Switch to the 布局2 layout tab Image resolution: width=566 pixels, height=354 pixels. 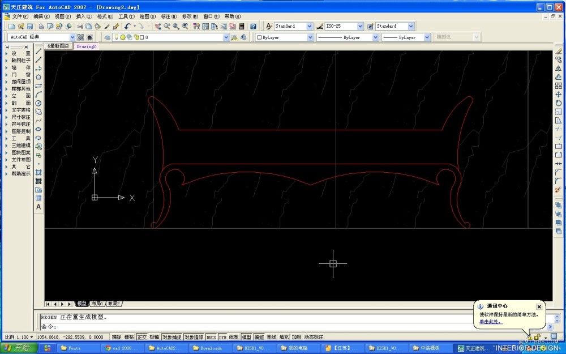point(114,304)
